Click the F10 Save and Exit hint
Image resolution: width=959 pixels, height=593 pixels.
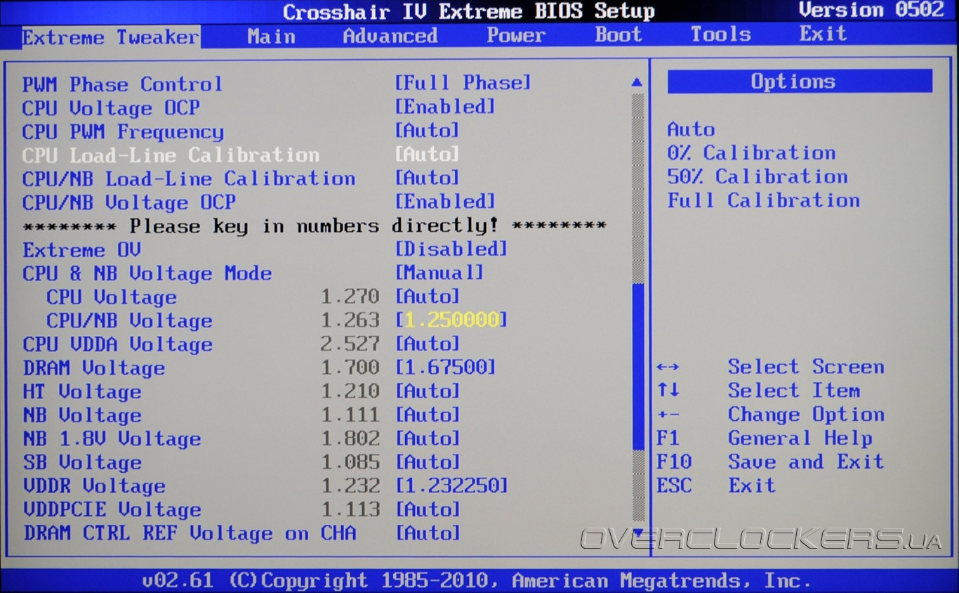click(x=770, y=462)
